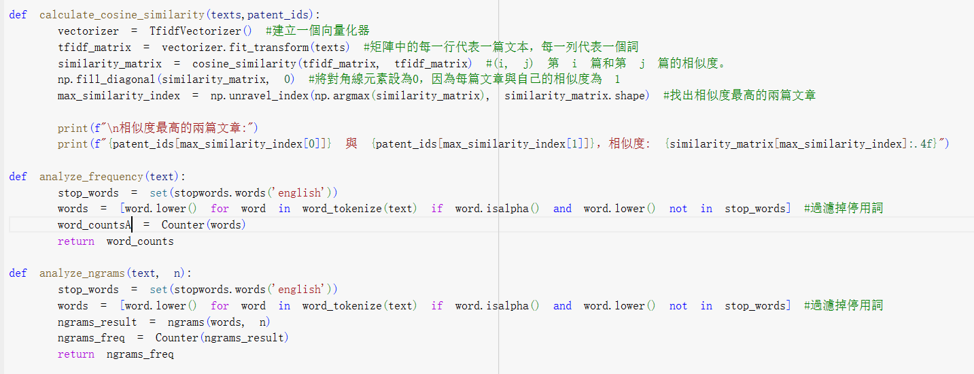974x374 pixels.
Task: Click the Counter(words) call
Action: pyautogui.click(x=203, y=225)
